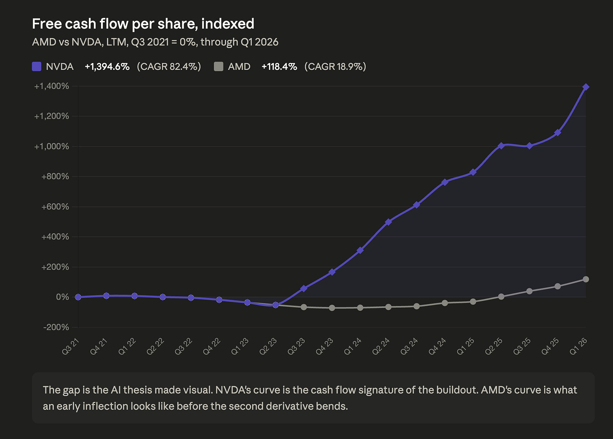Click the Q2 23 x-axis label

pos(268,346)
